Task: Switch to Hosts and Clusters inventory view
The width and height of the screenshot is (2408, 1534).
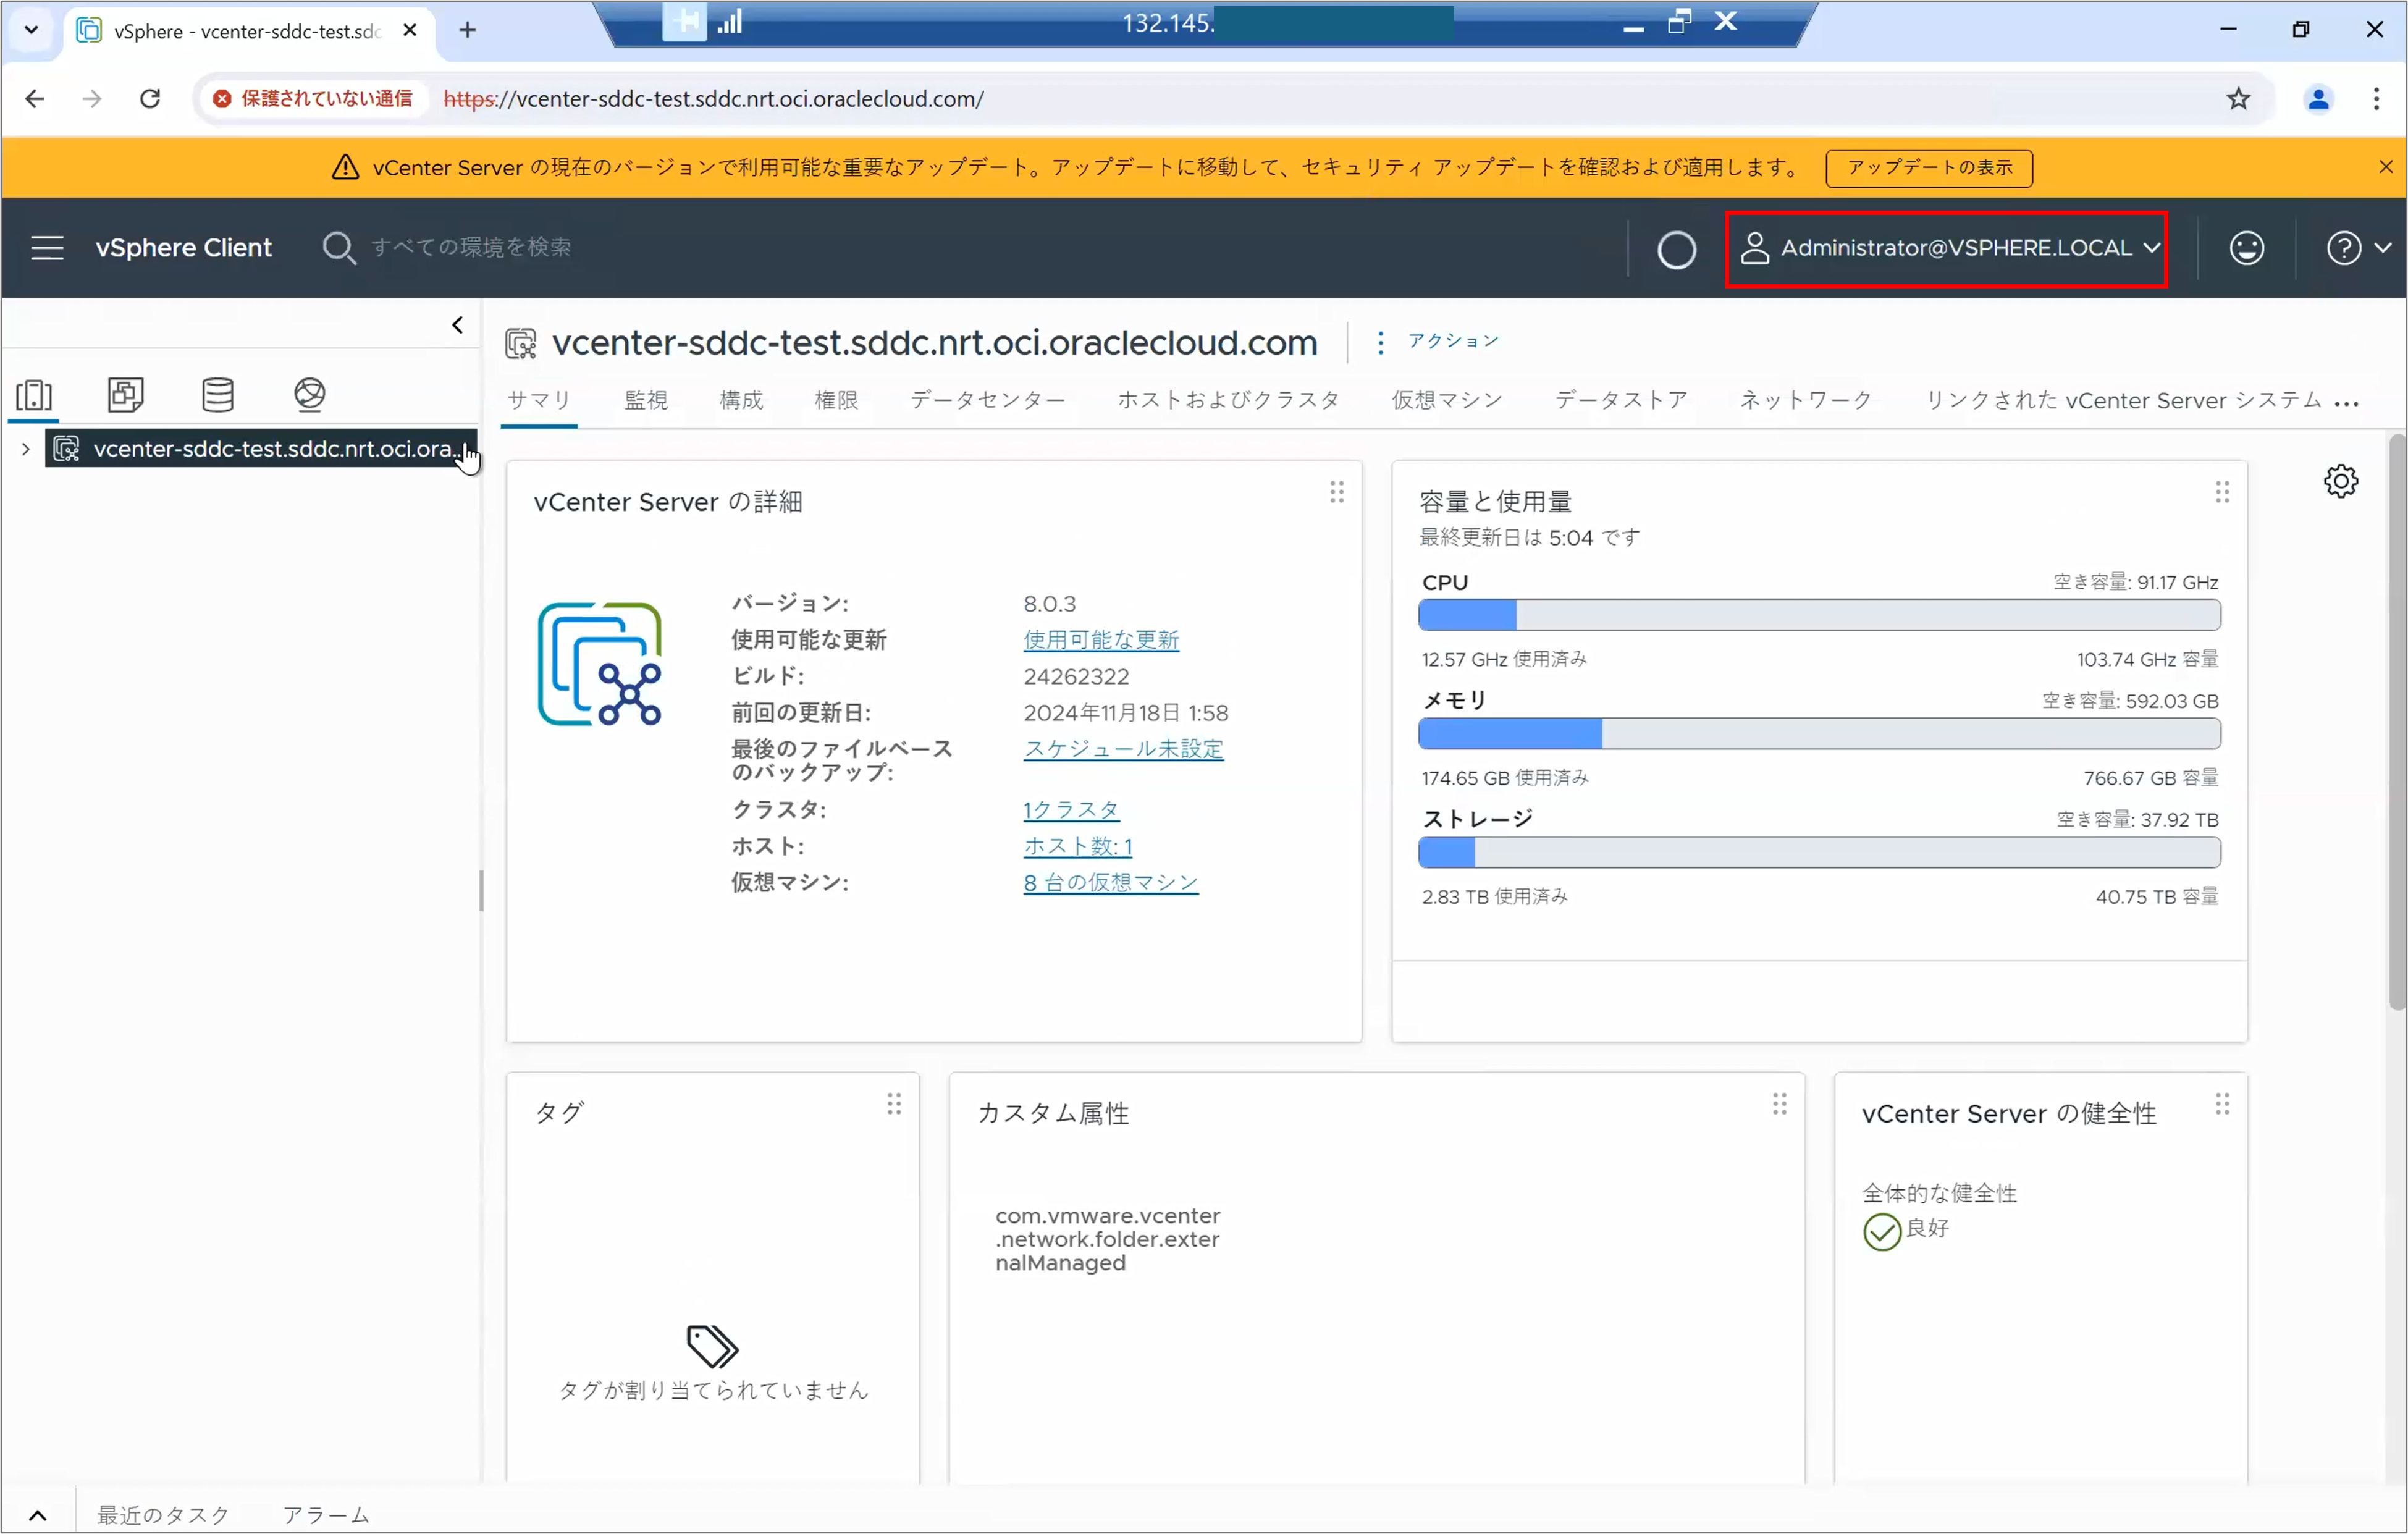Action: (34, 395)
